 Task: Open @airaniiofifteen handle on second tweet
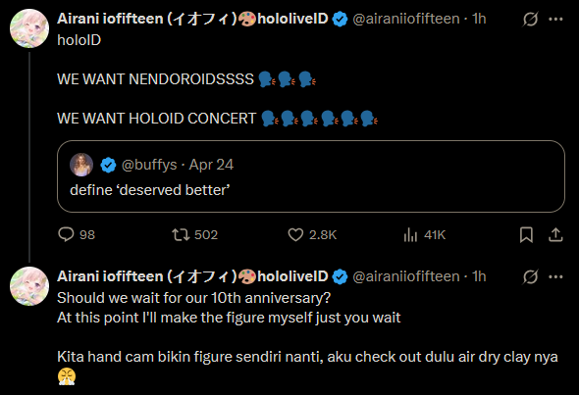click(406, 276)
